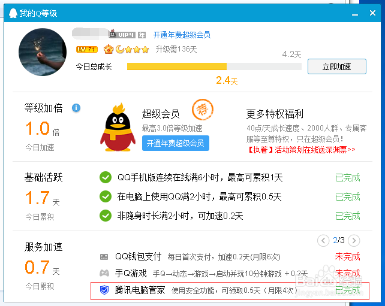Screen dimensions: 385x306
Task: Click 未完成 status for QQ钱包支付
Action: click(x=347, y=256)
